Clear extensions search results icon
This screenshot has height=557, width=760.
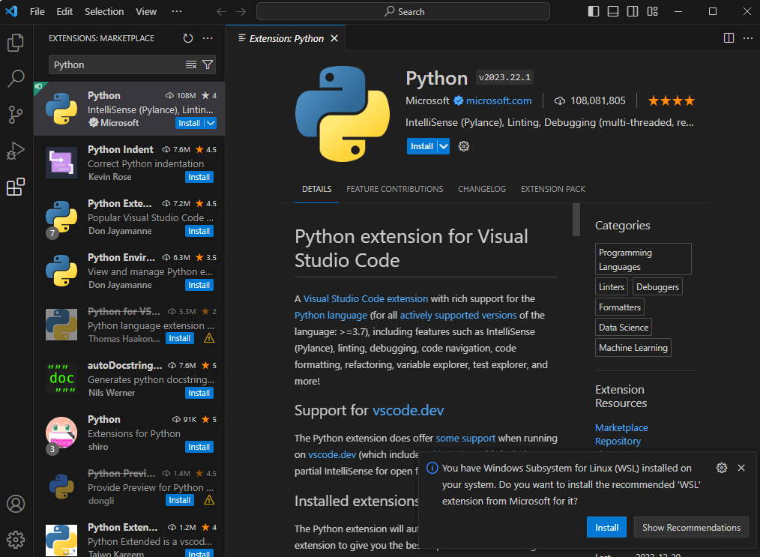[x=191, y=65]
